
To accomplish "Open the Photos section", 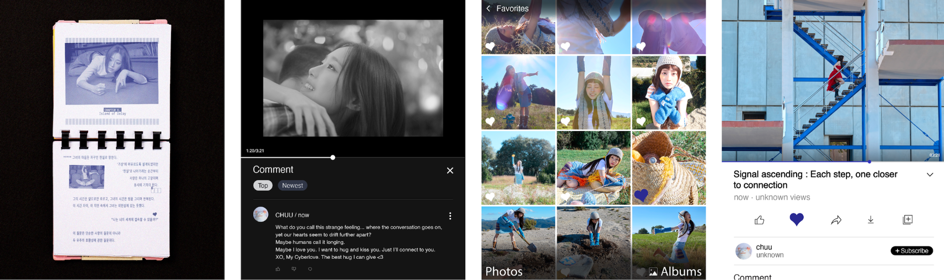I will pos(504,272).
